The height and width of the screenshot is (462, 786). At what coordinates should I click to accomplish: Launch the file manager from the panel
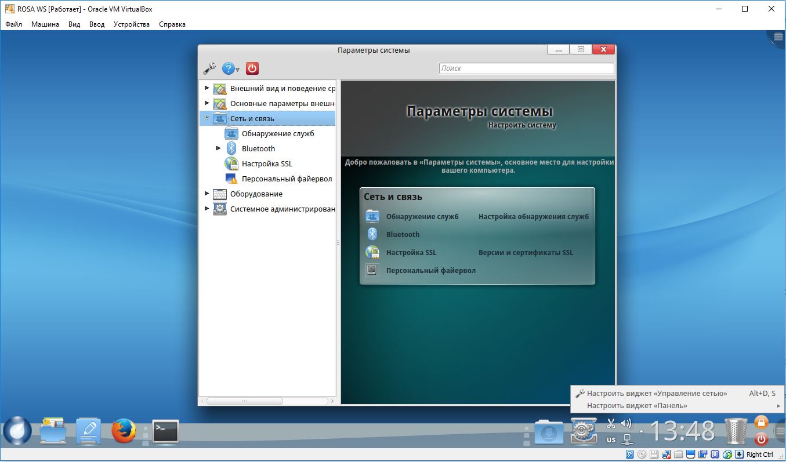coord(54,431)
